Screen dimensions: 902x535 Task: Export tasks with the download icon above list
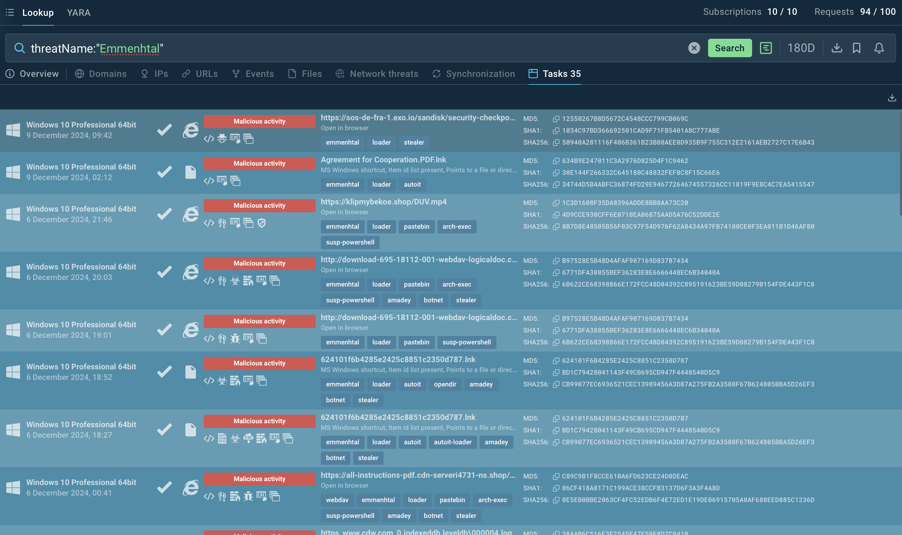pyautogui.click(x=891, y=98)
